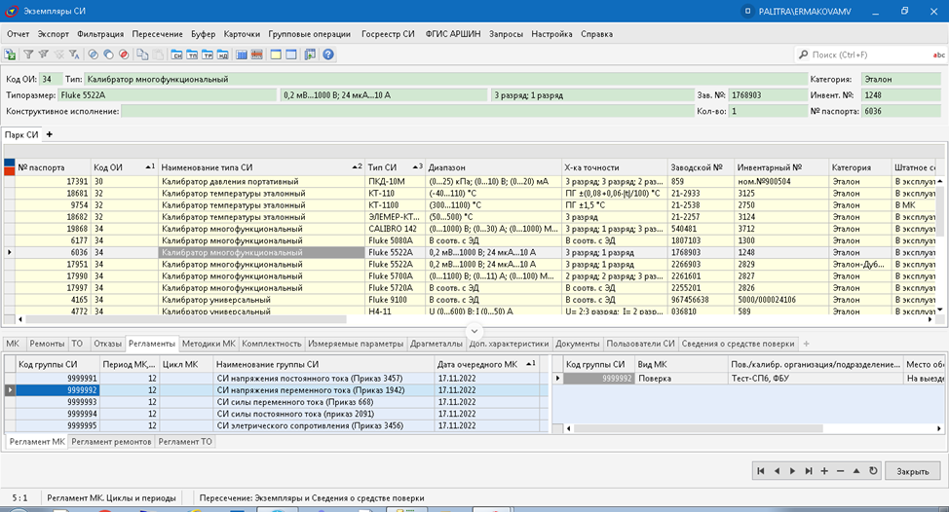Click the table with red row icon
Viewport: 949px width, 512px height.
(256, 55)
